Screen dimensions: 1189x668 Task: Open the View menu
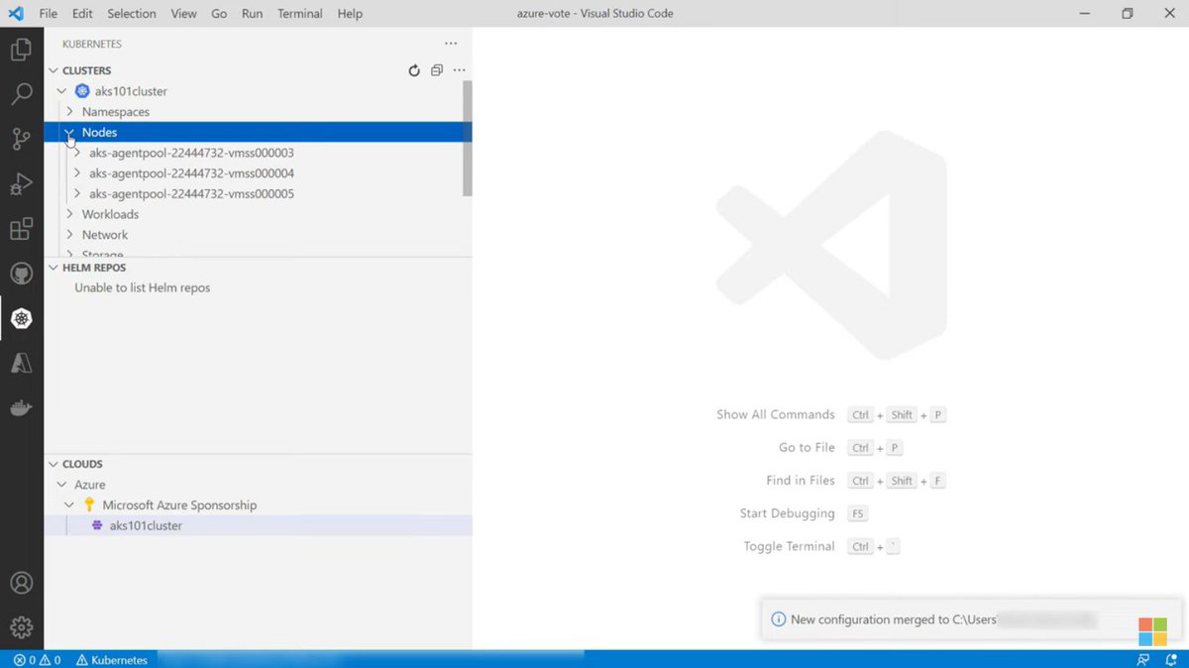pyautogui.click(x=183, y=13)
